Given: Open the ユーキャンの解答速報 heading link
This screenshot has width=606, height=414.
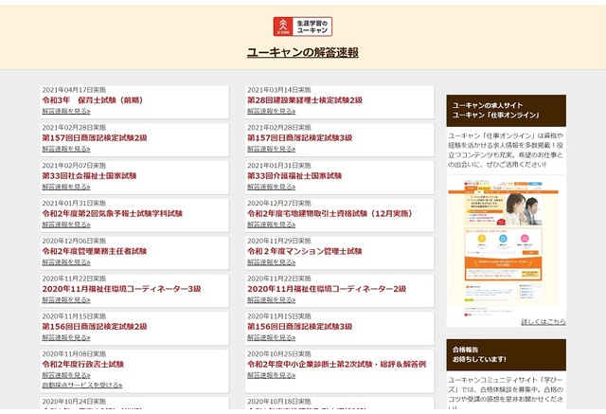Looking at the screenshot, I should 303,52.
